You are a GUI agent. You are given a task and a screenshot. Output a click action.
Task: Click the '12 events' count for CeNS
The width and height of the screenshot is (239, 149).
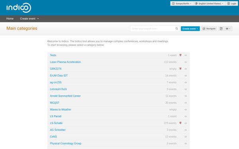[171, 137]
